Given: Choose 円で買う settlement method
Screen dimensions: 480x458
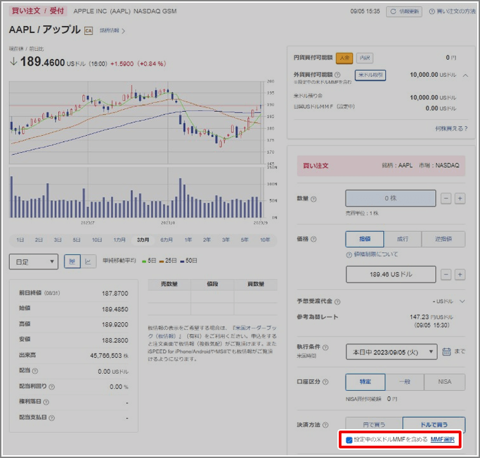Looking at the screenshot, I should (x=374, y=425).
